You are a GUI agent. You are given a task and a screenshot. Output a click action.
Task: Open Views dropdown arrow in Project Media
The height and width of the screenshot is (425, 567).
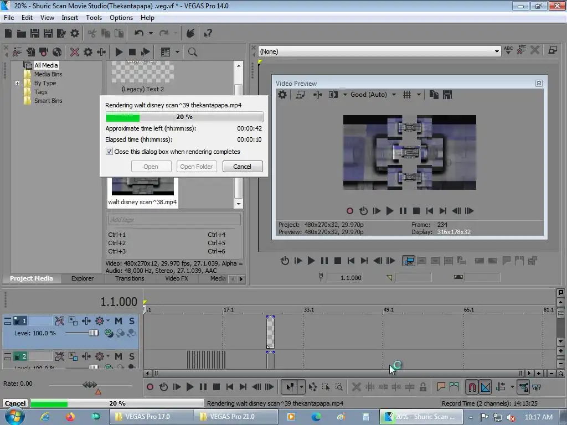coord(177,52)
